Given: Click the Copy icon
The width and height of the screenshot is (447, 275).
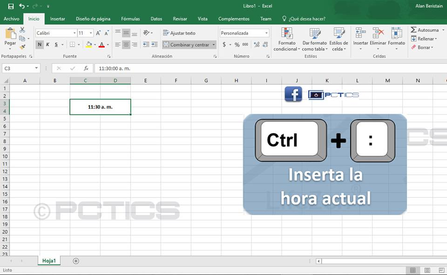Looking at the screenshot, I should 22,39.
